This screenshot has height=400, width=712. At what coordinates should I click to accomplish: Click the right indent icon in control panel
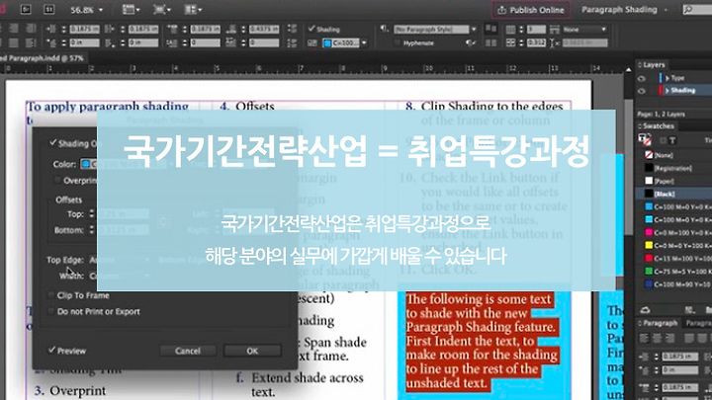[110, 29]
